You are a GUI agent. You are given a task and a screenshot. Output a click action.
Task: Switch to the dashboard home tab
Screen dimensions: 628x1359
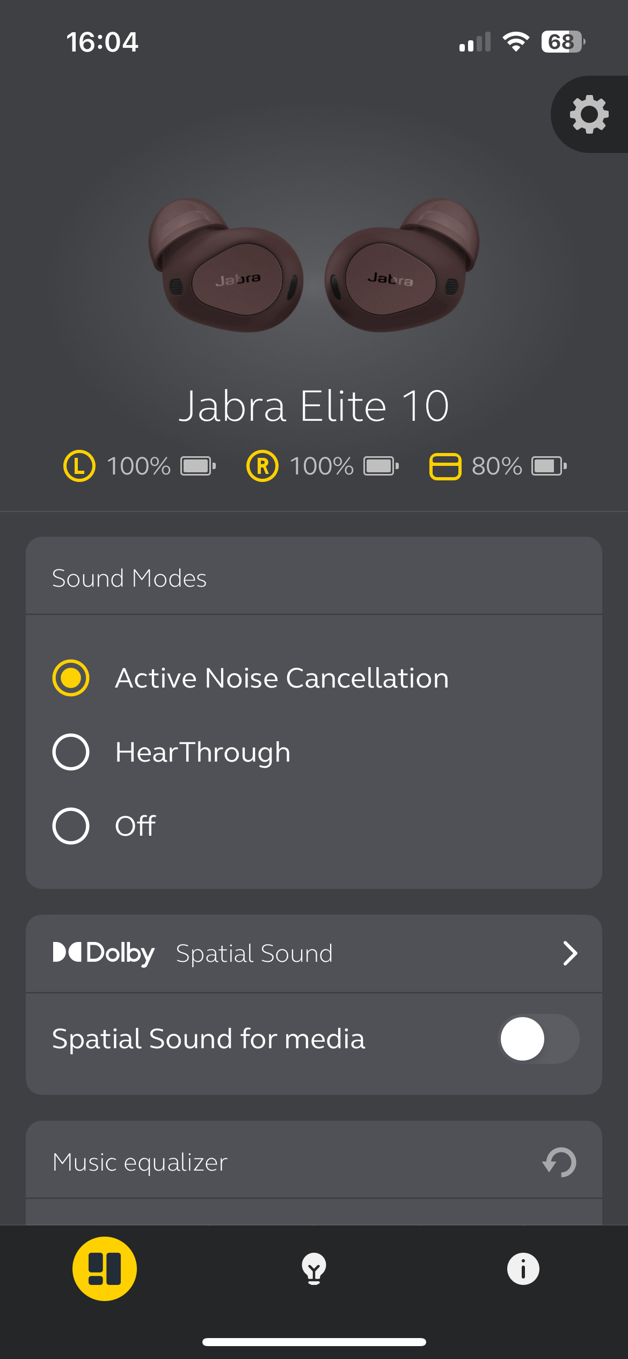pos(105,1269)
